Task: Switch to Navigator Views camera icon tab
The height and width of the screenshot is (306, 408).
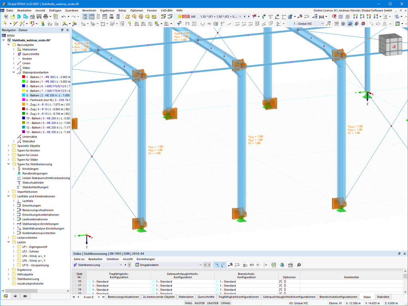Action: (x=25, y=296)
